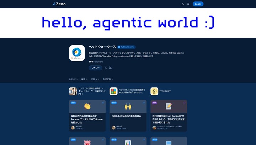This screenshot has width=256, height=145.
Task: Click TECH badge on the bar chart card
Action: tap(114, 140)
